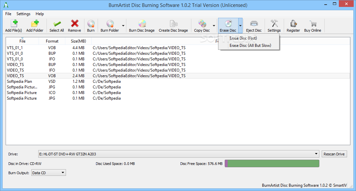Click the Burn disc icon
The width and height of the screenshot is (356, 191).
click(x=91, y=24)
